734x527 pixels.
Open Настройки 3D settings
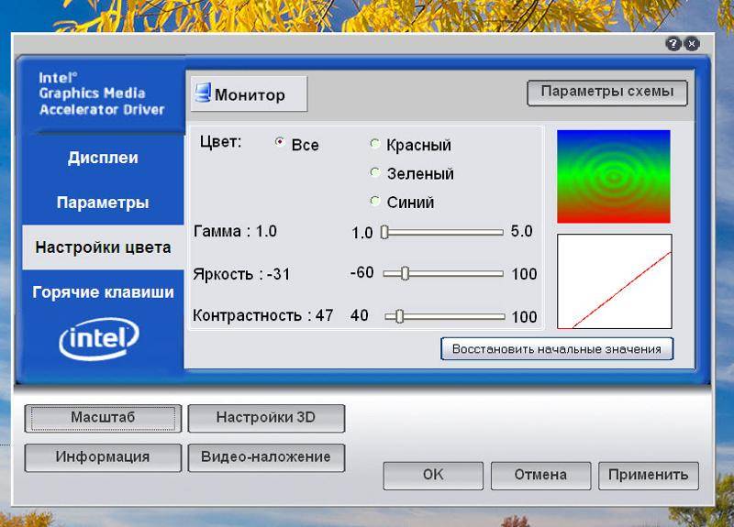pyautogui.click(x=266, y=418)
